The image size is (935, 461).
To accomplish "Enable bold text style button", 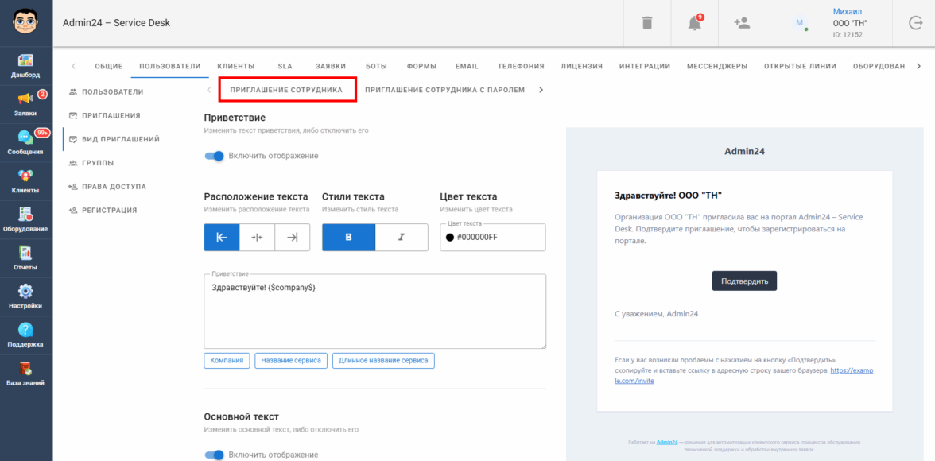I will (348, 238).
